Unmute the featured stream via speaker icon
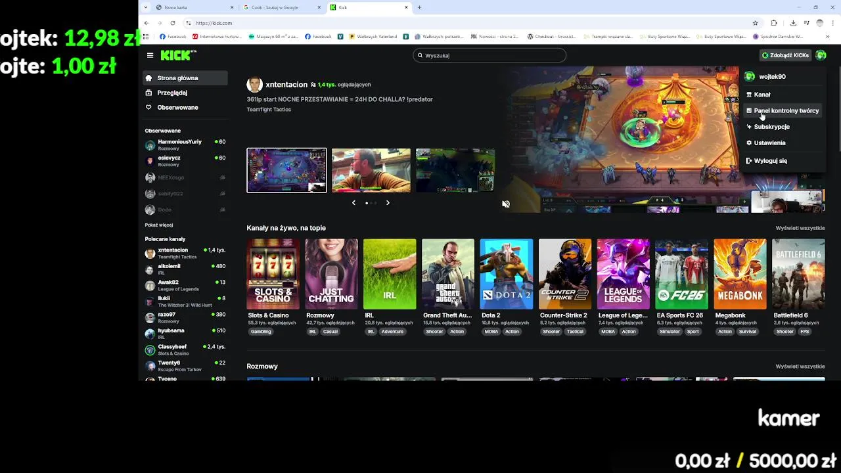This screenshot has height=473, width=841. coord(506,204)
